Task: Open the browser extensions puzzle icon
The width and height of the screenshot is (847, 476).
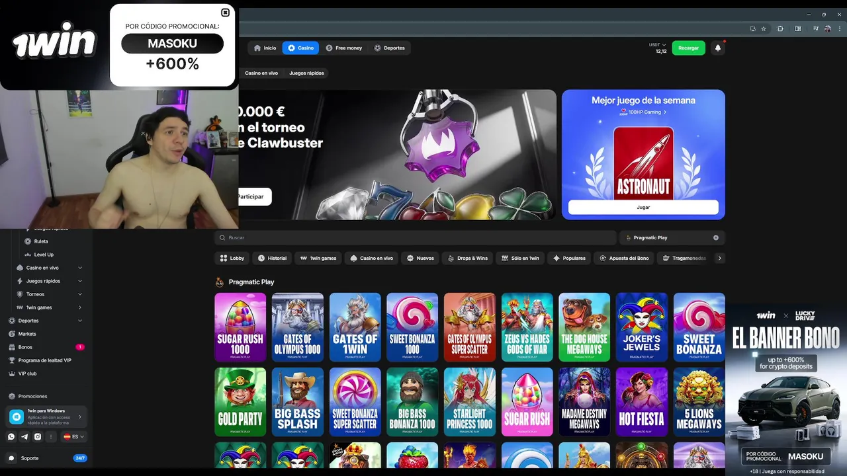Action: click(780, 28)
